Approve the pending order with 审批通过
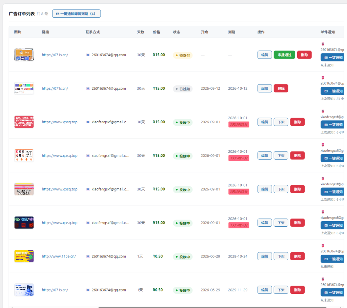Image resolution: width=347 pixels, height=308 pixels. coord(284,55)
